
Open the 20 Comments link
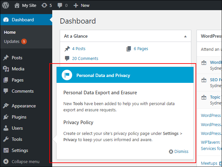(x=85, y=58)
